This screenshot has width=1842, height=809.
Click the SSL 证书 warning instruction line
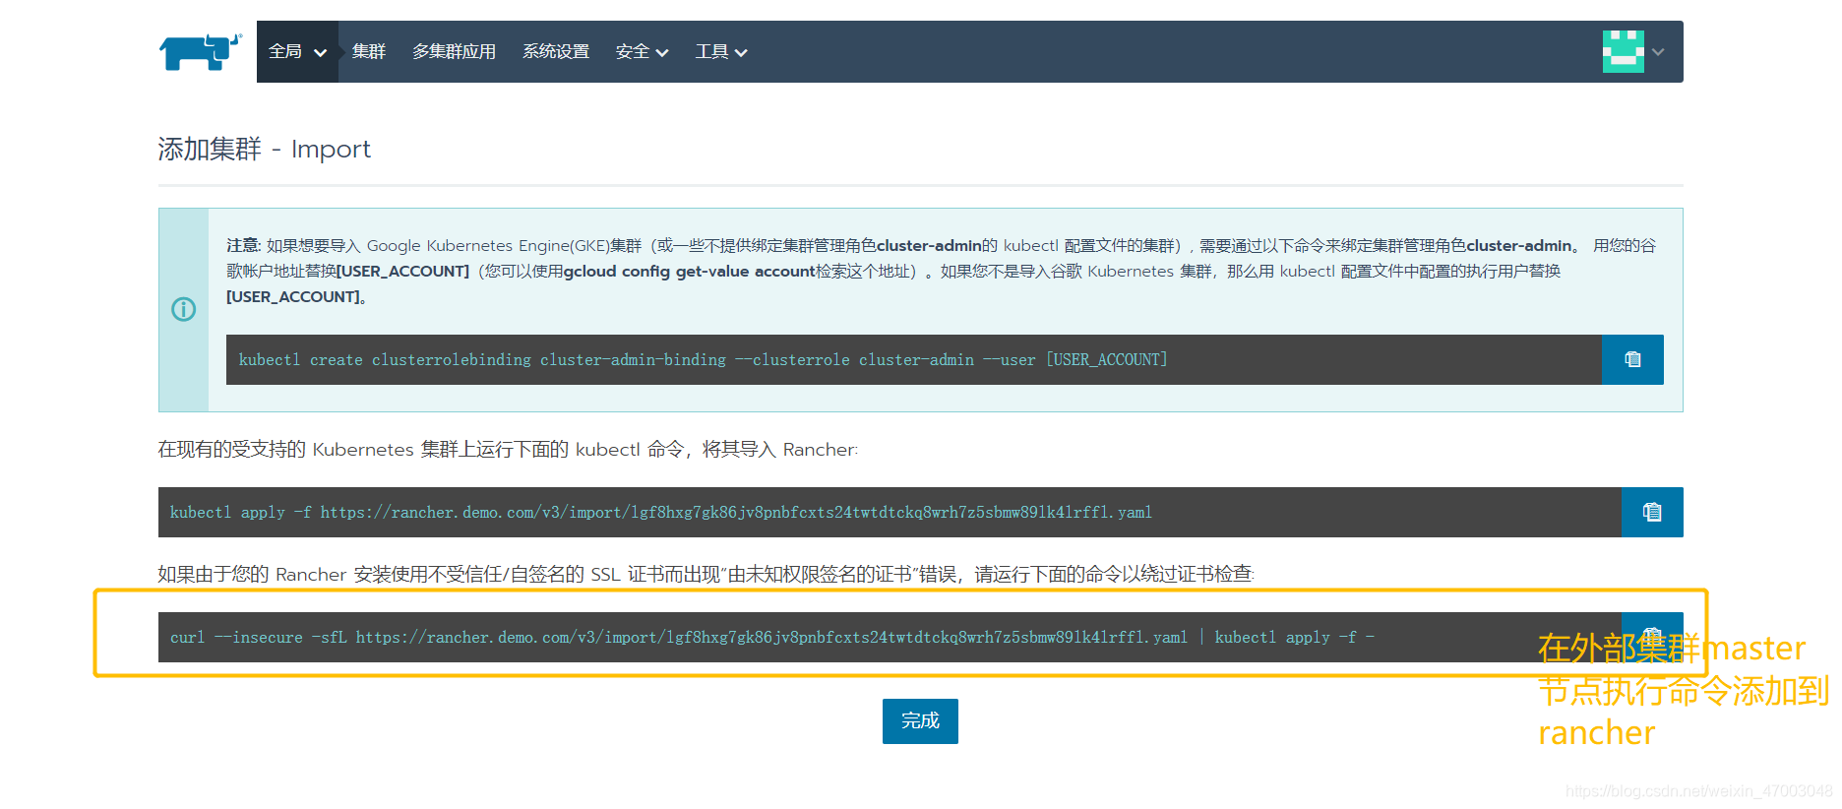[706, 575]
